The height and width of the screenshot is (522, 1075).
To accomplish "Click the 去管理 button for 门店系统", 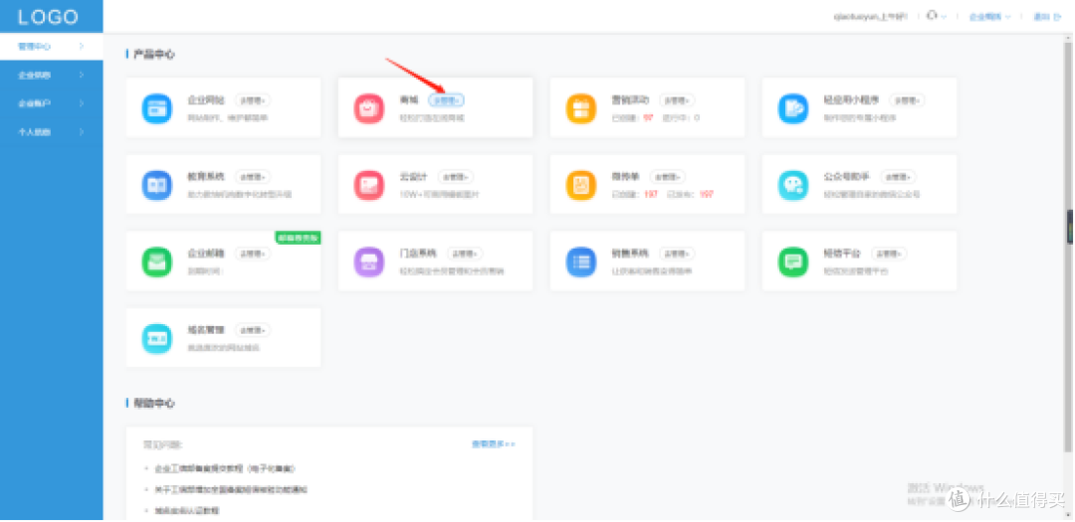I will click(x=465, y=255).
